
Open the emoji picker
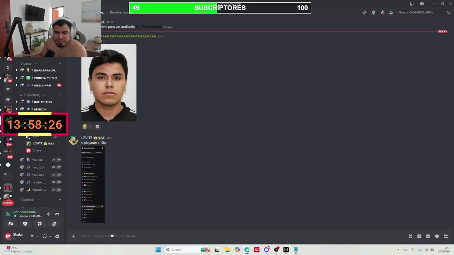pyautogui.click(x=437, y=236)
